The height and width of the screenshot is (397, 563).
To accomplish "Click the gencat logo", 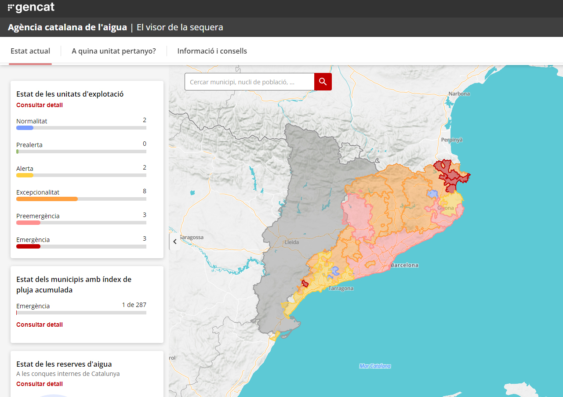I will point(31,7).
